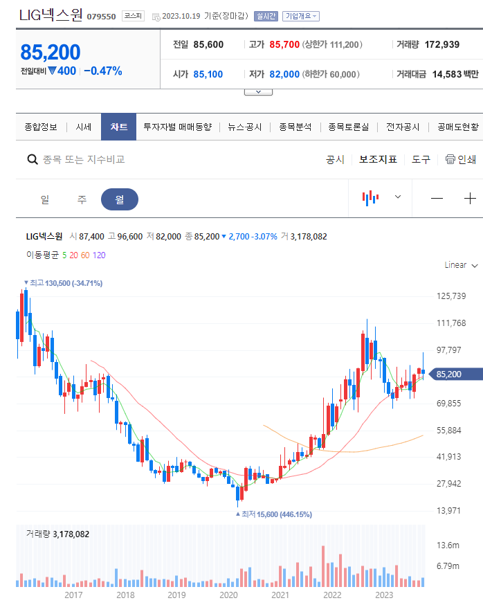Click the stock code 079550
Image resolution: width=483 pixels, height=605 pixels.
[x=101, y=17]
